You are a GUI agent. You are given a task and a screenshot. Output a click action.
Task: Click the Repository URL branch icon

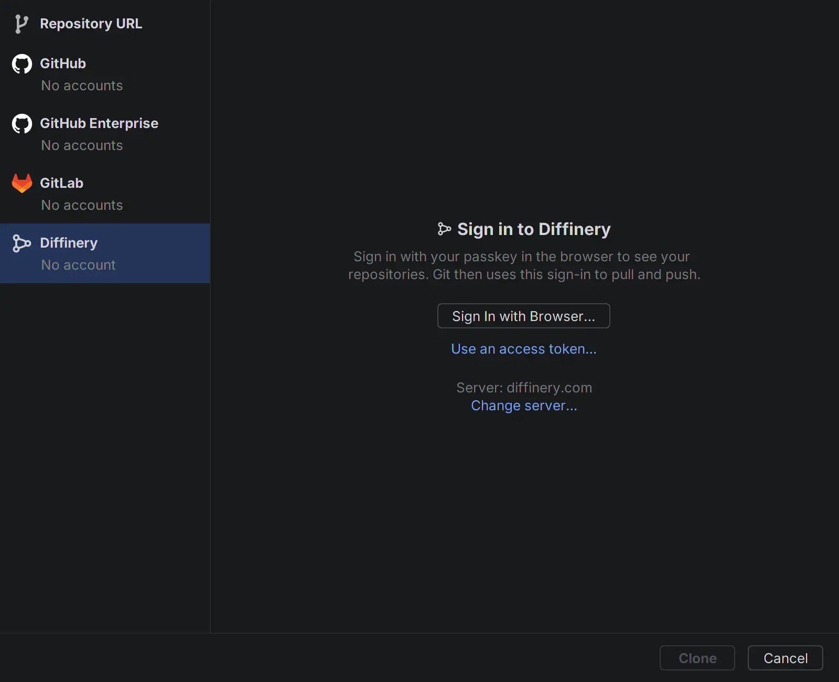click(21, 24)
